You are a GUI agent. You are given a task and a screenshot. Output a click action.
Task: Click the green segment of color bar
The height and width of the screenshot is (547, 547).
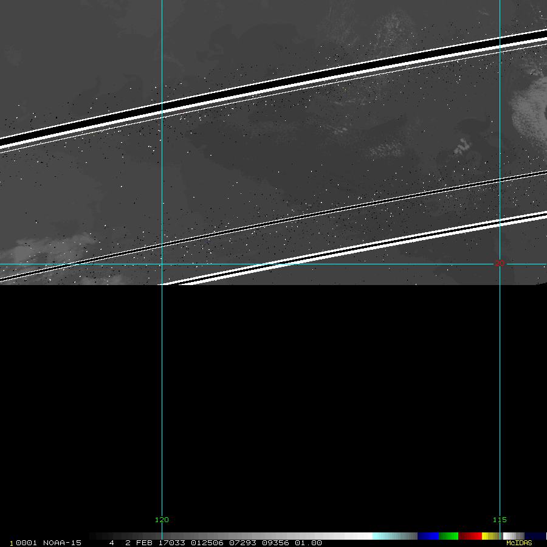coord(449,536)
